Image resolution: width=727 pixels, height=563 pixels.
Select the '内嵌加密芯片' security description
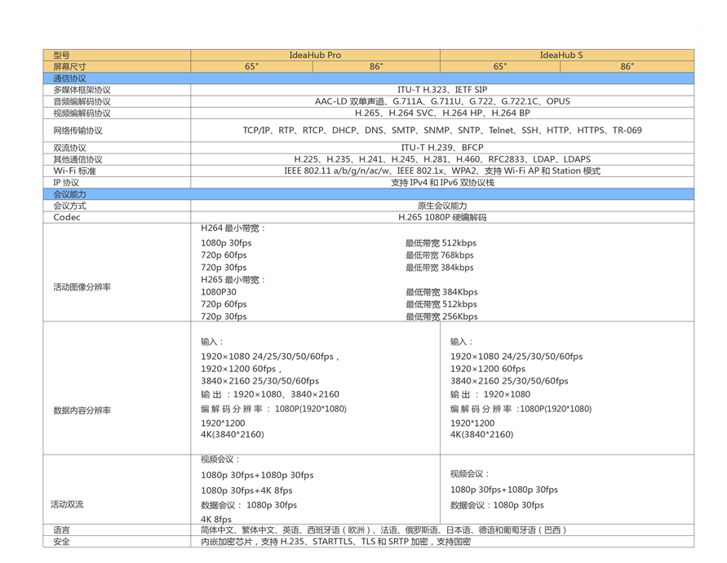pos(335,542)
